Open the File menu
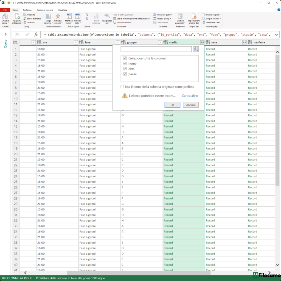 click(x=5, y=10)
